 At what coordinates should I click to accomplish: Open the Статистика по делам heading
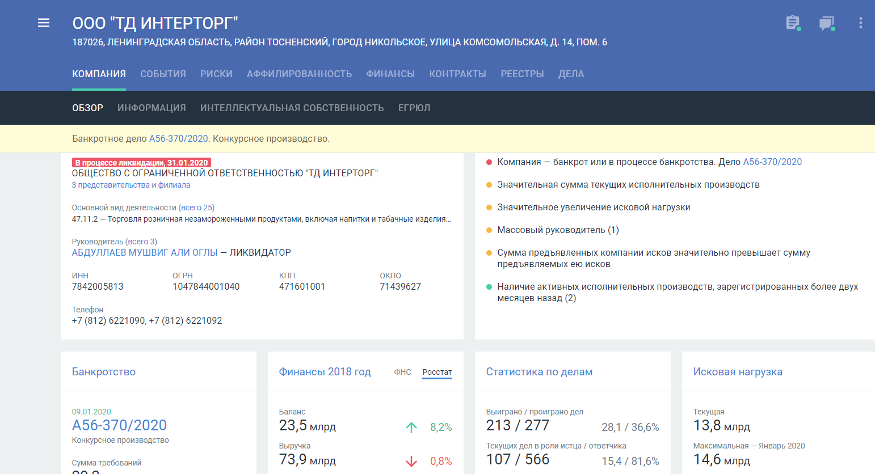click(539, 372)
